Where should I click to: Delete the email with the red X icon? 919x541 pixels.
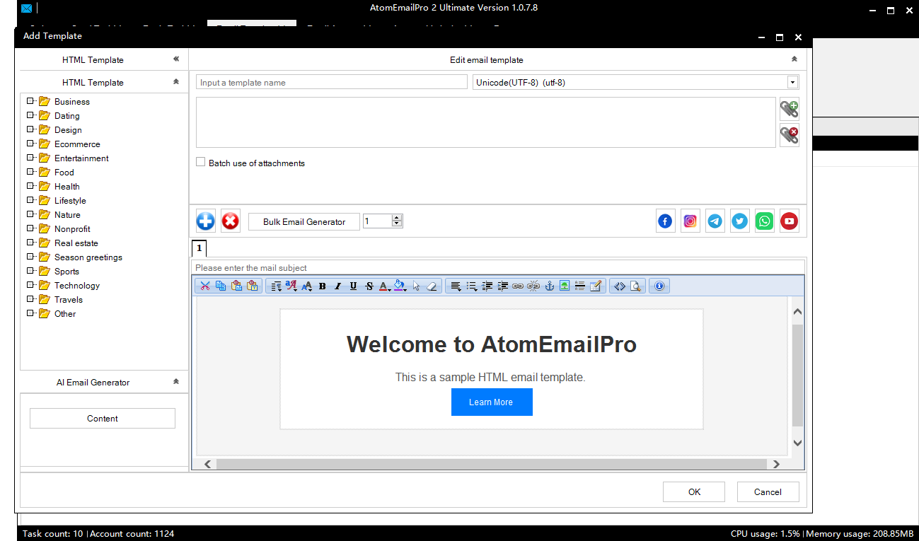tap(231, 221)
